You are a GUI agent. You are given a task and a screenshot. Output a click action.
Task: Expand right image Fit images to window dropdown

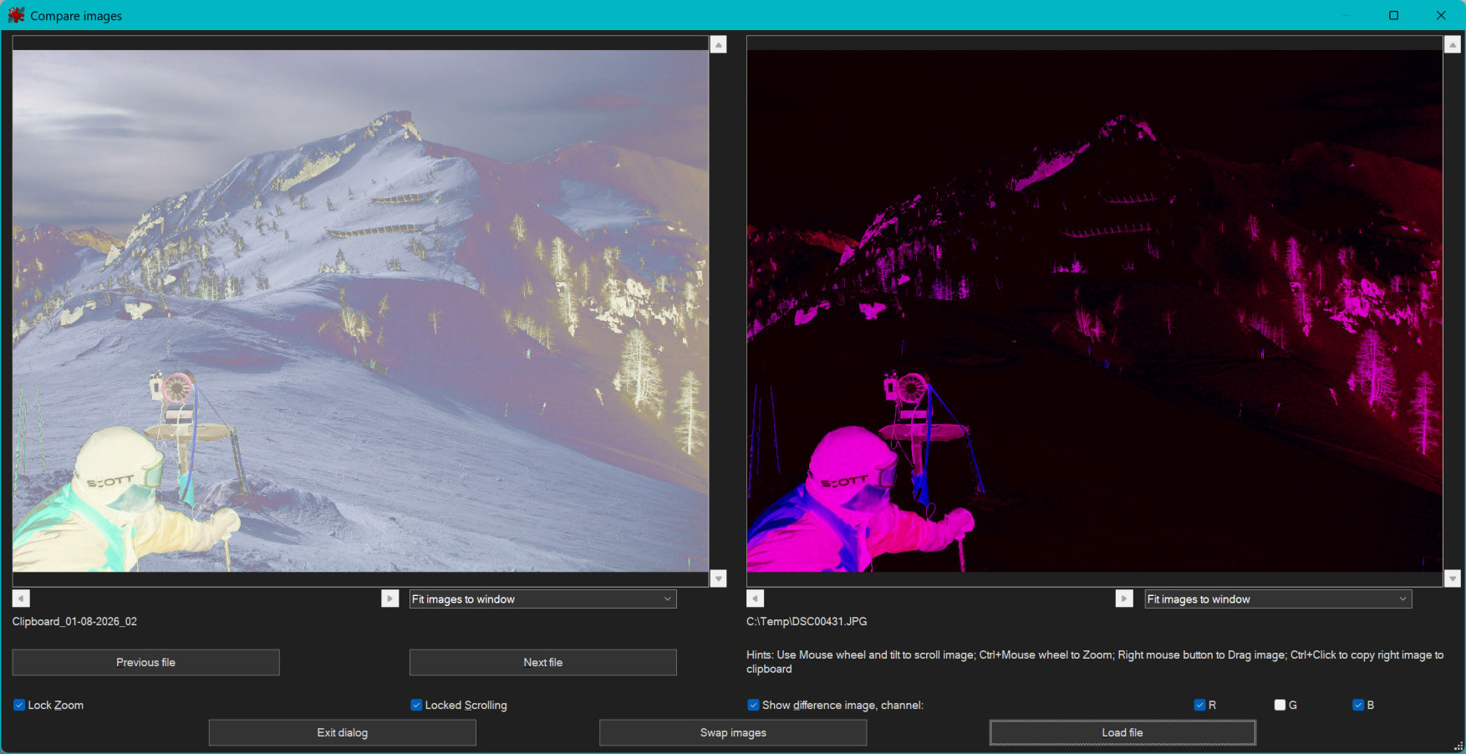coord(1277,599)
